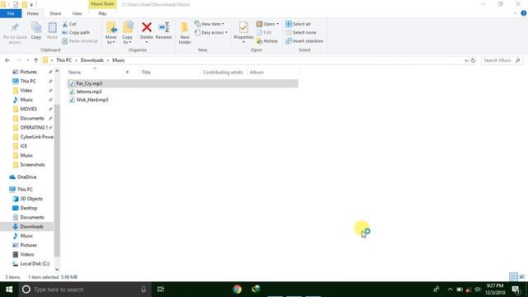Open the File menu tab
The height and width of the screenshot is (297, 528).
click(11, 13)
